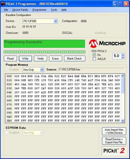
Task: Click program memory scrollbar down arrow
Action: coord(123,121)
